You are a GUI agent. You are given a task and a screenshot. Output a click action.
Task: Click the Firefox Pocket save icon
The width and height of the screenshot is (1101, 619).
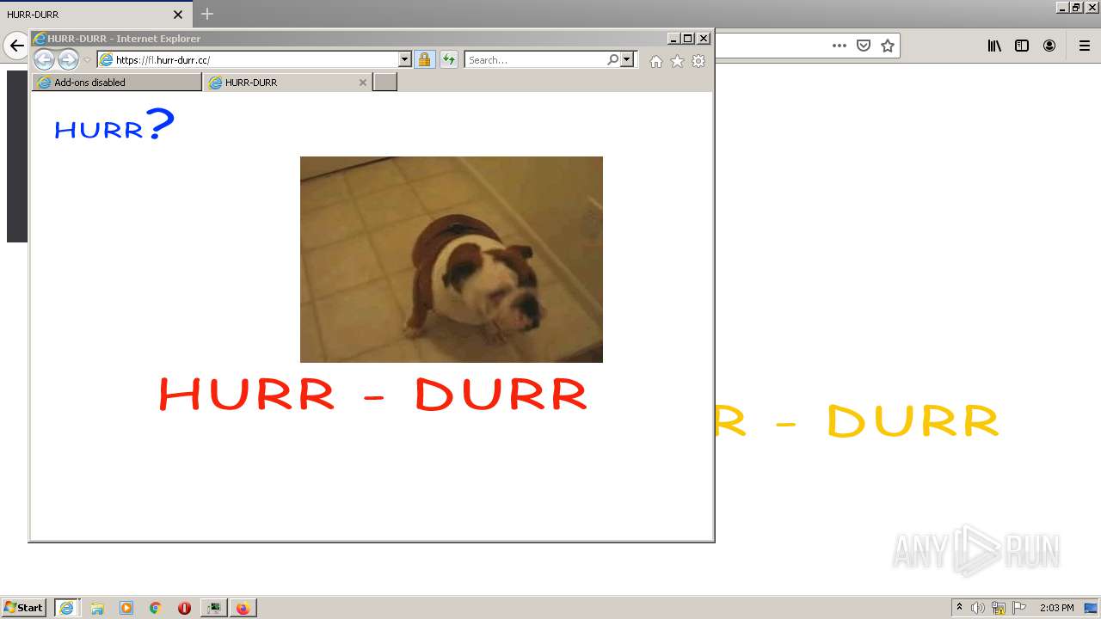pos(864,46)
